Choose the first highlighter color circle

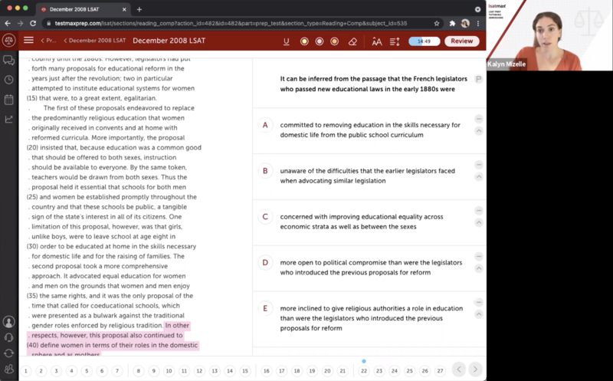(304, 41)
